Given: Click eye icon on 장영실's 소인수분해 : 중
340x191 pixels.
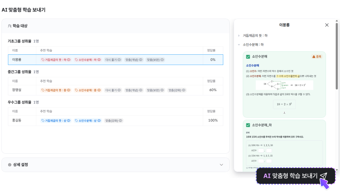Looking at the screenshot, I should coord(100,90).
